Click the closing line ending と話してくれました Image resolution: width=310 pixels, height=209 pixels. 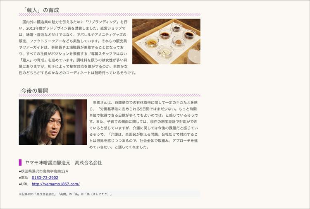(x=119, y=147)
